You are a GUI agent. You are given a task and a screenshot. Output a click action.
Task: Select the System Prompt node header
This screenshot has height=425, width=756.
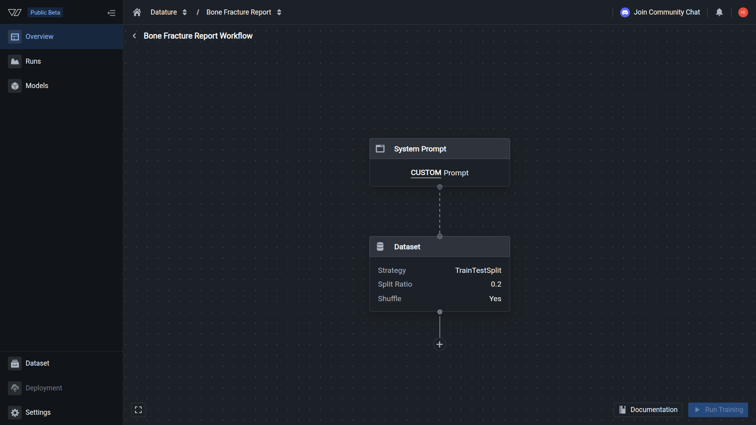pyautogui.click(x=439, y=149)
